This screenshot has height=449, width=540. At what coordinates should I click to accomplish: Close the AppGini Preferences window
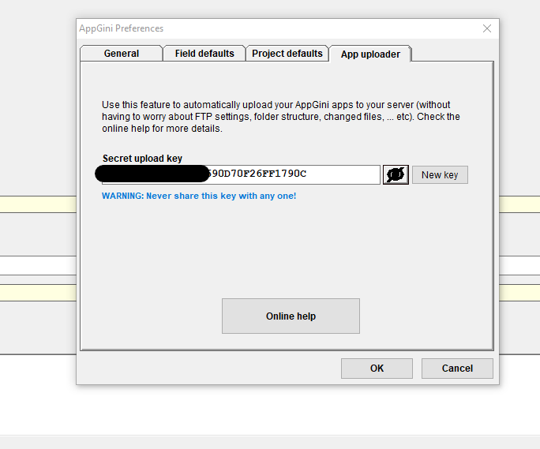click(x=487, y=28)
